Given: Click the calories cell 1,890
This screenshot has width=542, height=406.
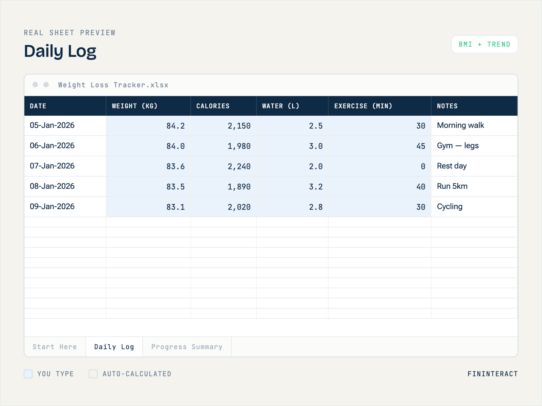Looking at the screenshot, I should (x=224, y=186).
